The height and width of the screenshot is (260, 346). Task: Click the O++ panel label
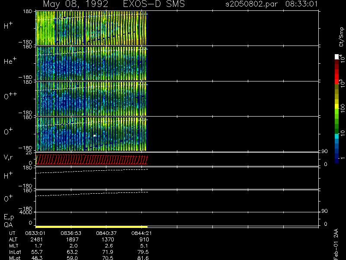coord(10,96)
